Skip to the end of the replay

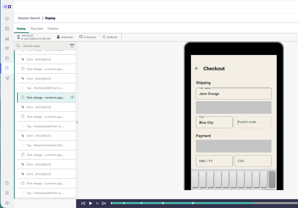tap(104, 203)
